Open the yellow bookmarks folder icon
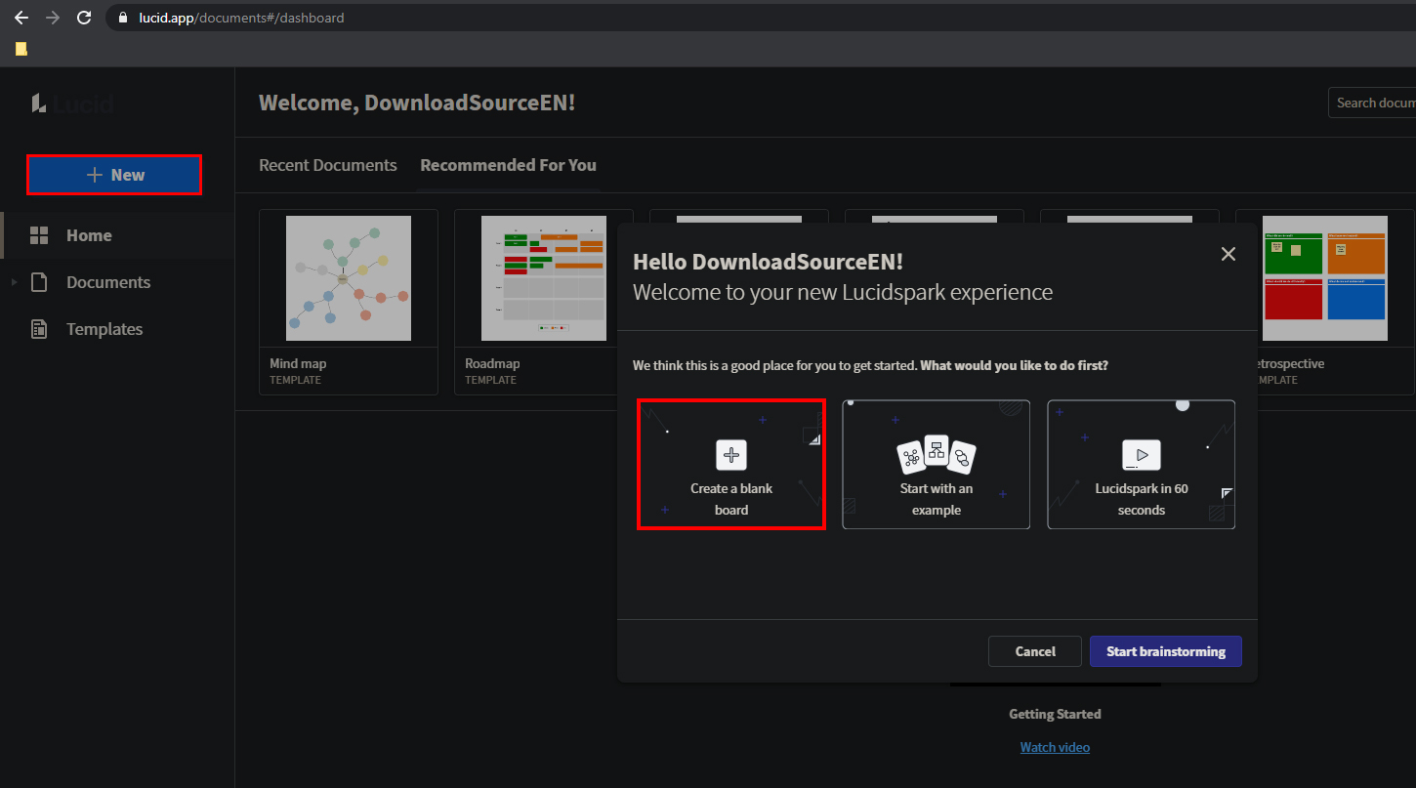 click(x=21, y=49)
